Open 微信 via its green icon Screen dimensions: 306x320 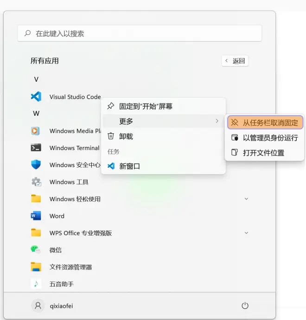pyautogui.click(x=36, y=249)
